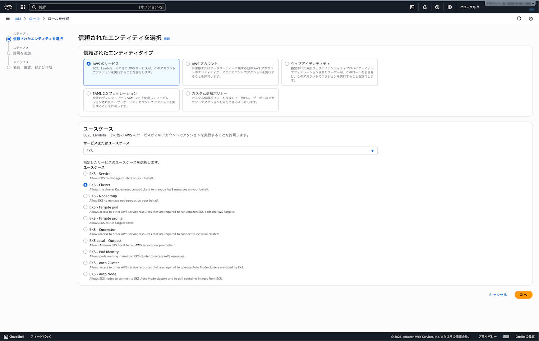Open the notifications bell icon

425,7
